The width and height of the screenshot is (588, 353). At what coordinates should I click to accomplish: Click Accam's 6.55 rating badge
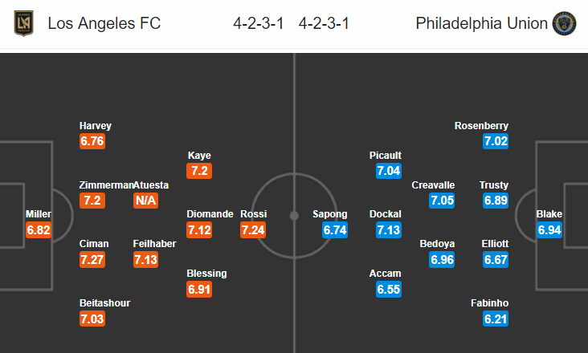(389, 290)
